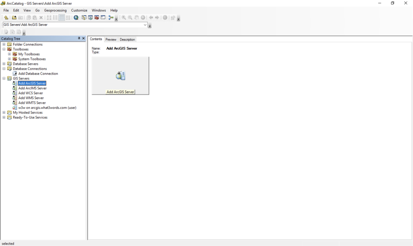Click the Up One Level toolbar icon
The image size is (413, 246).
point(6,18)
